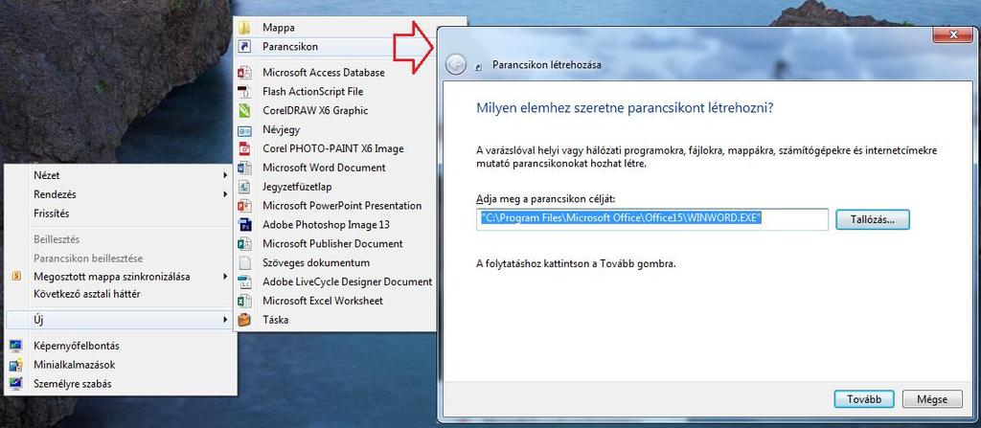Select Következő asztali háttér
The width and height of the screenshot is (981, 428).
coord(120,294)
